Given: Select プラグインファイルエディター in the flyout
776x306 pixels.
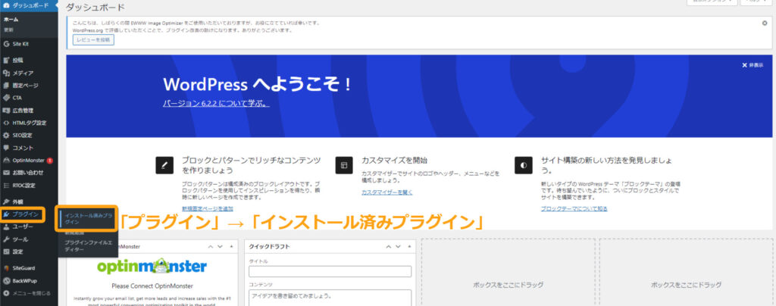Looking at the screenshot, I should coord(88,246).
